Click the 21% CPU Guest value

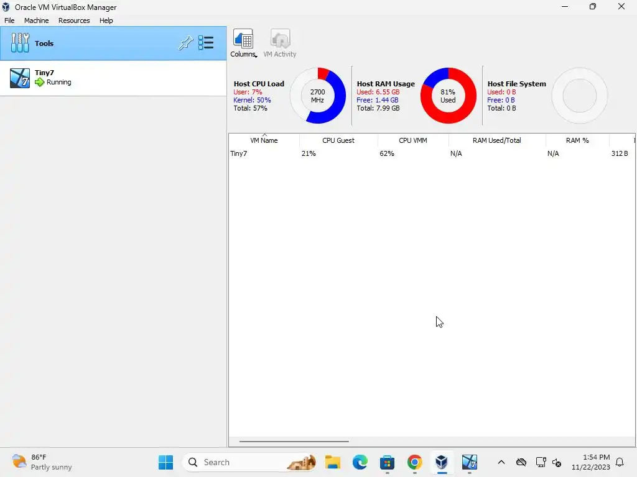tap(309, 153)
